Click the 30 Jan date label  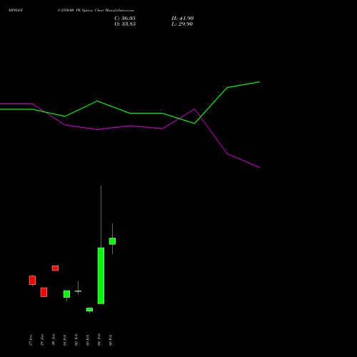tap(54, 340)
